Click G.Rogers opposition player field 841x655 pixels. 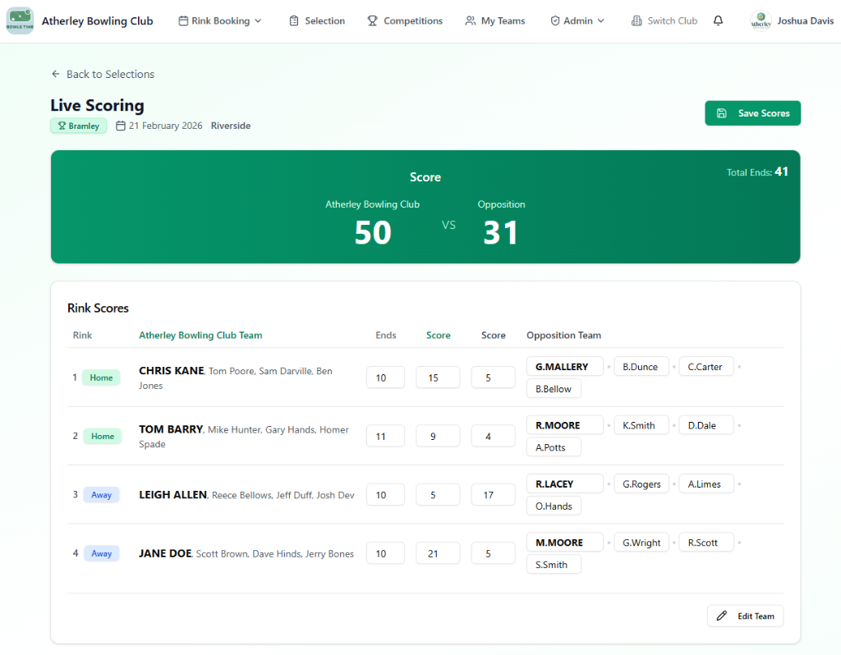coord(641,484)
